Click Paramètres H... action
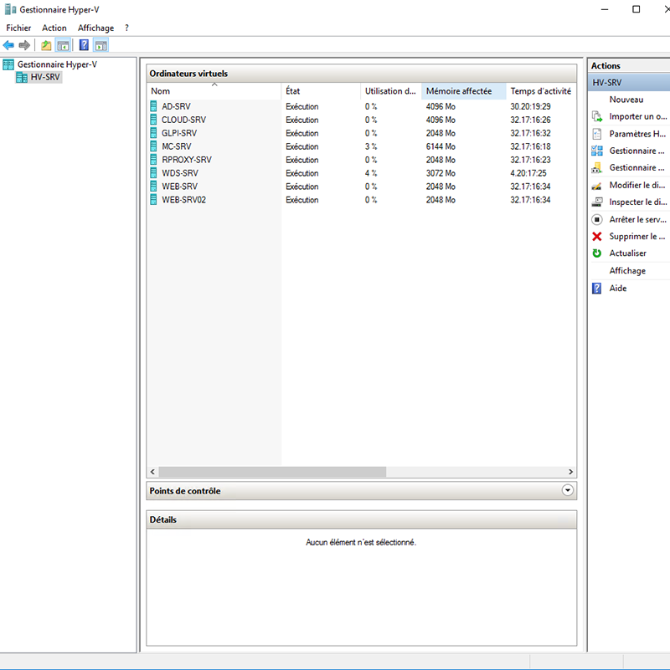Screen dimensions: 670x670 coord(637,134)
